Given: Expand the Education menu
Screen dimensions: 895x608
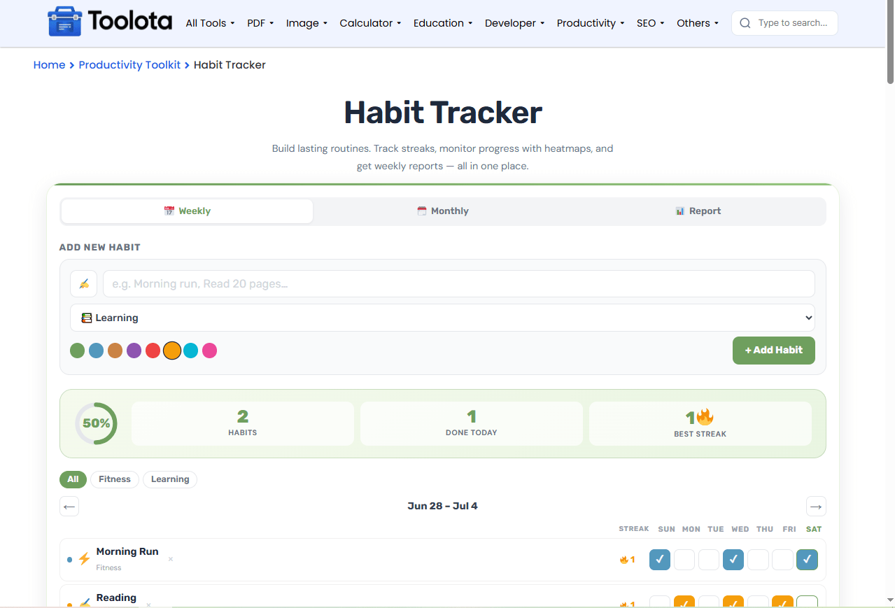Looking at the screenshot, I should click(443, 23).
